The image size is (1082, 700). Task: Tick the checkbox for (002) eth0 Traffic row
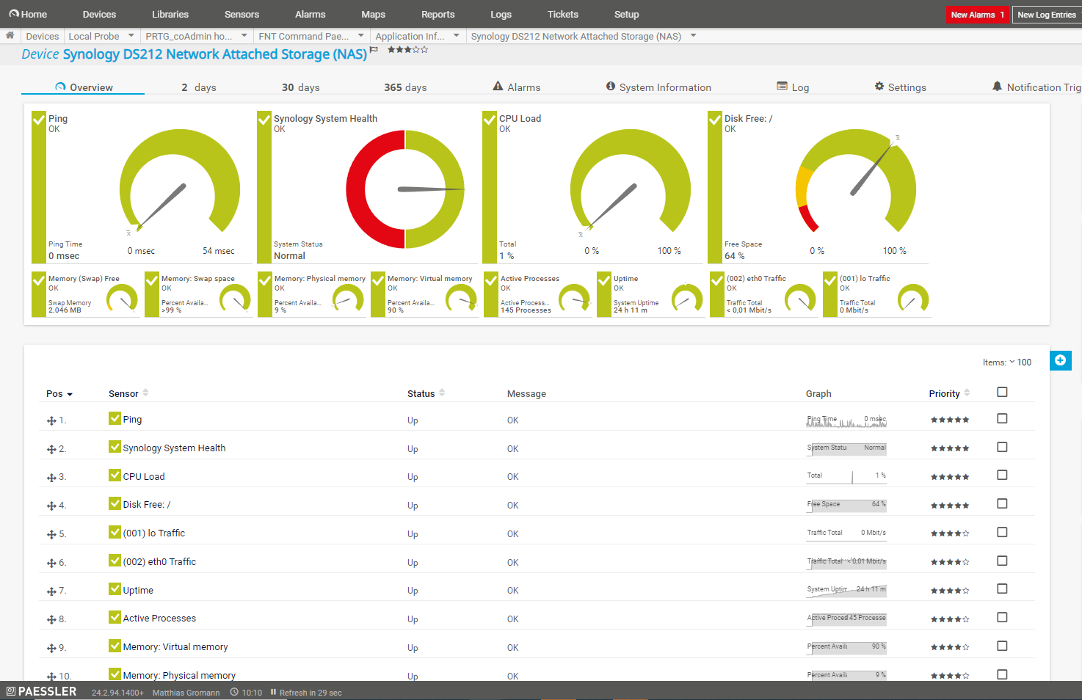[1002, 561]
